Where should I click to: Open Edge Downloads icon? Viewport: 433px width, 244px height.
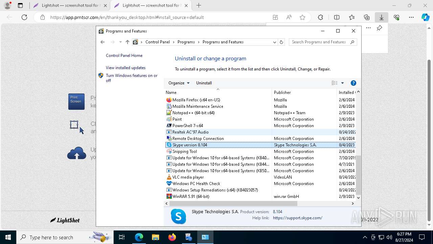coord(381,17)
